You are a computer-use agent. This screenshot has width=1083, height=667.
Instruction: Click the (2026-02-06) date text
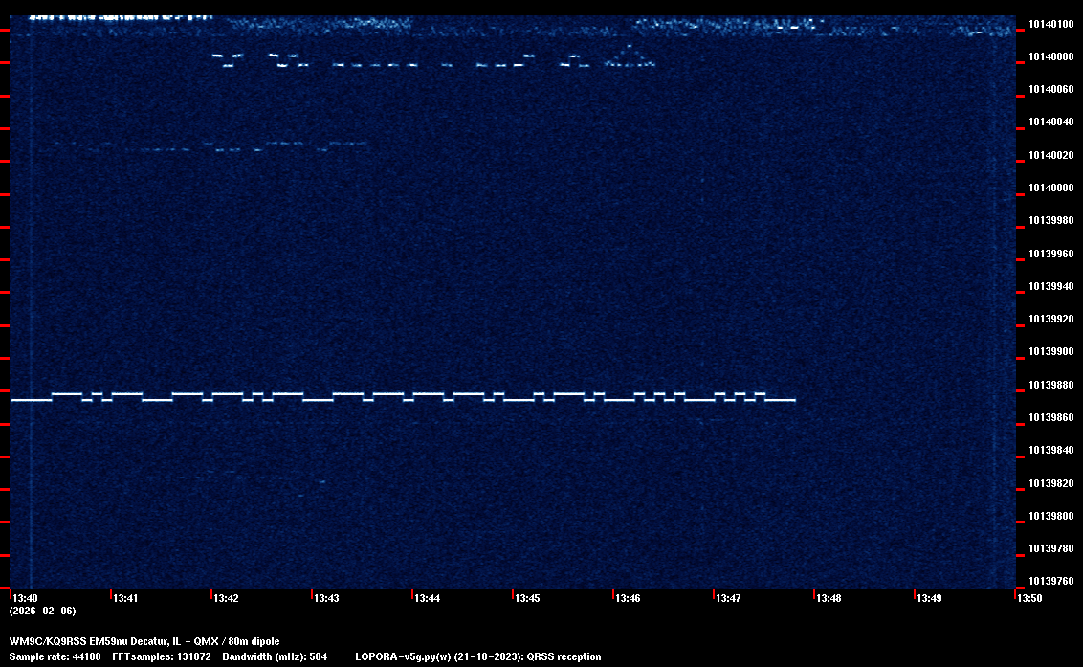tap(42, 611)
